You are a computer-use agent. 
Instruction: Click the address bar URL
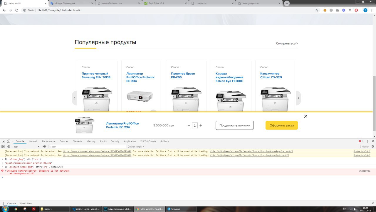coord(59,10)
